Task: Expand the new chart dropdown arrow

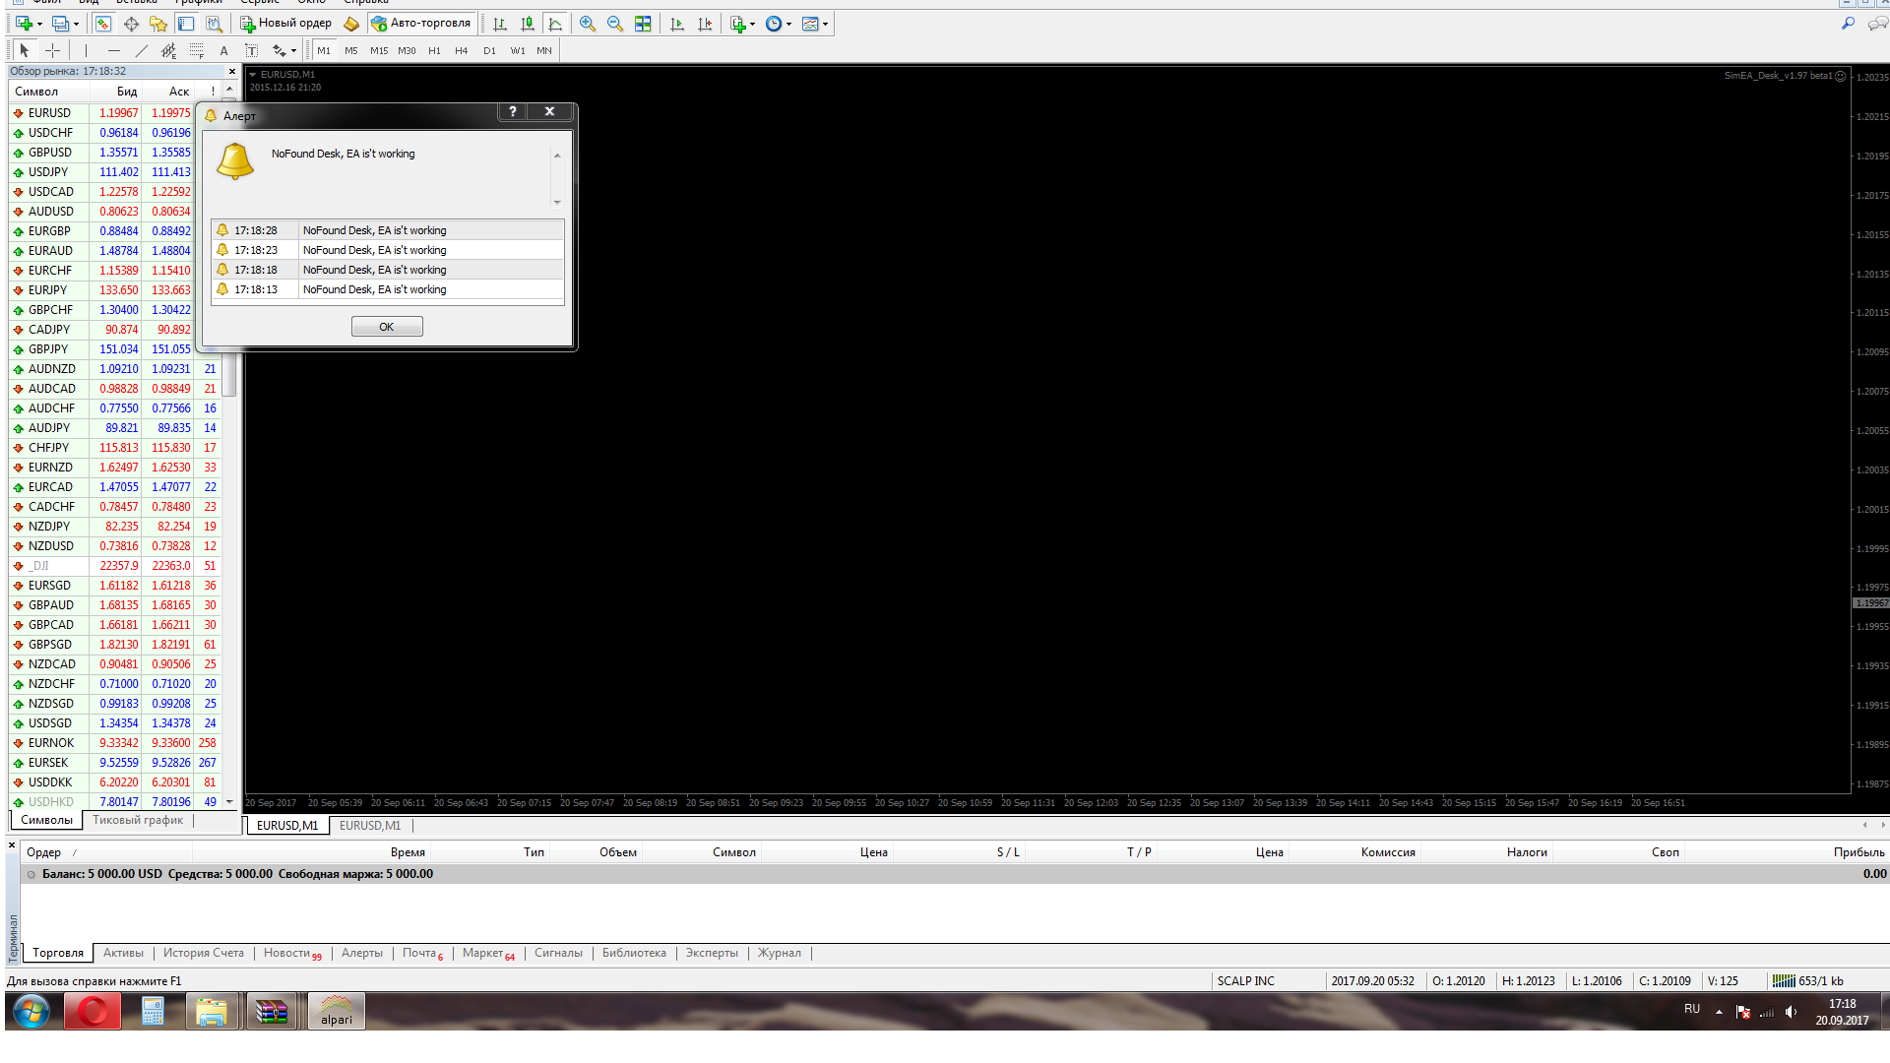Action: tap(39, 24)
